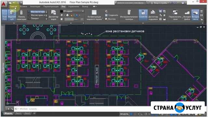Screen dimensions: 208x117
Task: Switch to the Model (Модель) layout tab
Action: 8,113
